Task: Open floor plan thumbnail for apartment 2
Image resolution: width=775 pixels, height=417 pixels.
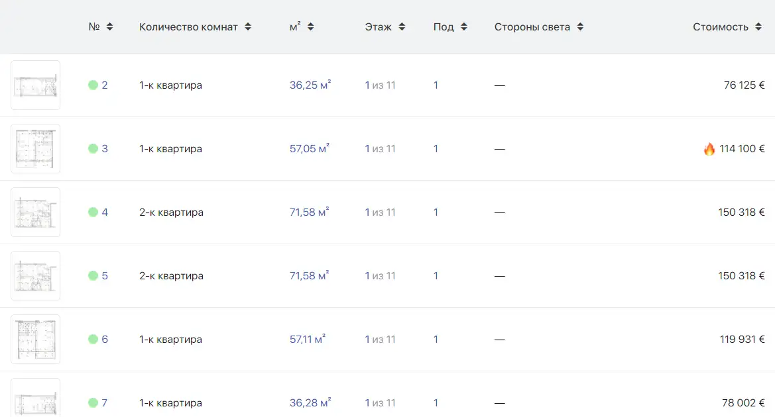Action: click(36, 85)
